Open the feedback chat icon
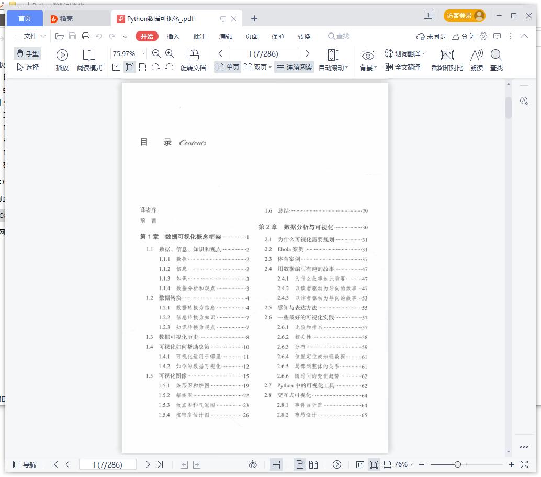 point(497,36)
